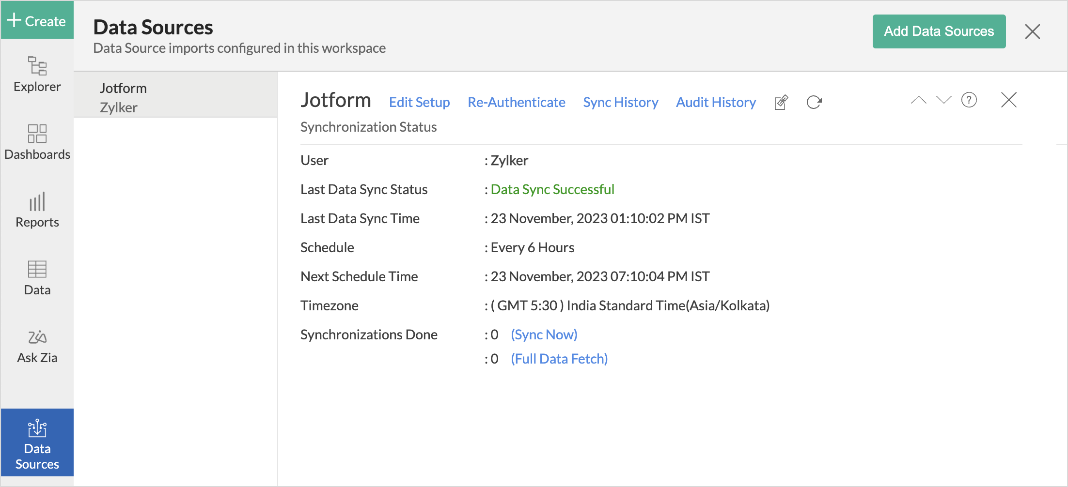Trigger Sync Now for Jotform
The width and height of the screenshot is (1068, 487).
click(544, 335)
